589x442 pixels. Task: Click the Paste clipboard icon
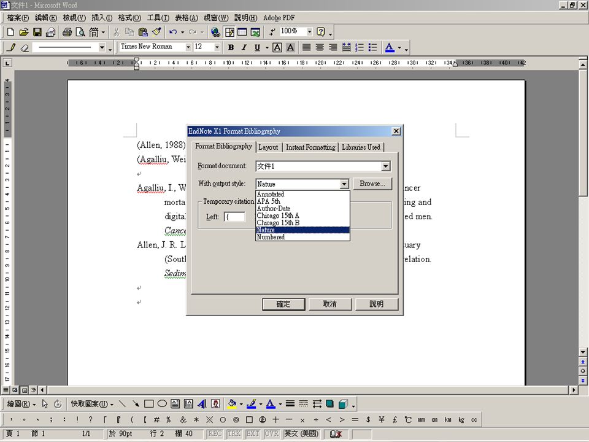143,32
